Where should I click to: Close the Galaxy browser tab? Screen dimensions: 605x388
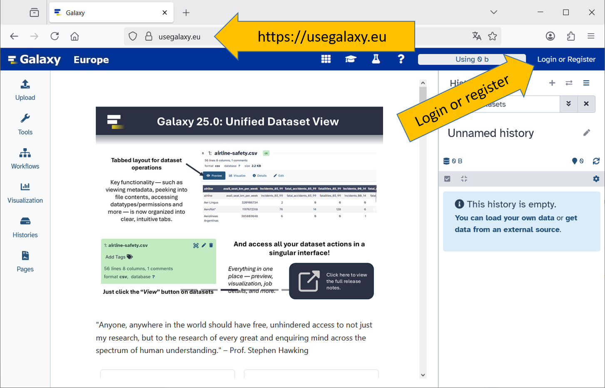pos(165,12)
